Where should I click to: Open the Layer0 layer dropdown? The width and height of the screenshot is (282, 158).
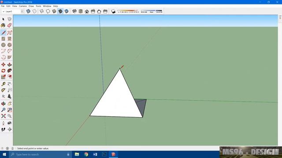(x=22, y=11)
